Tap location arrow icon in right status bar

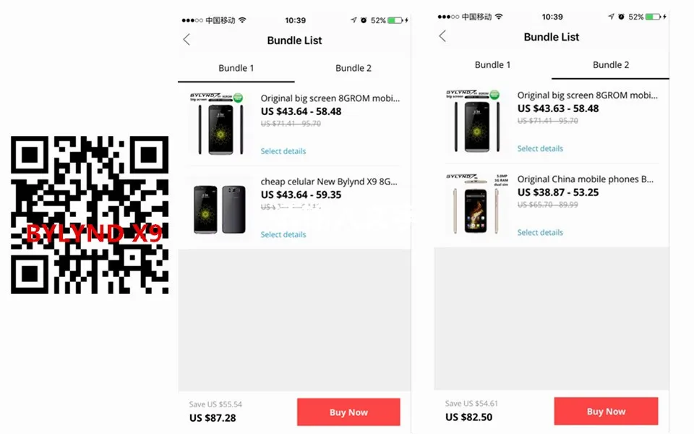coord(611,17)
